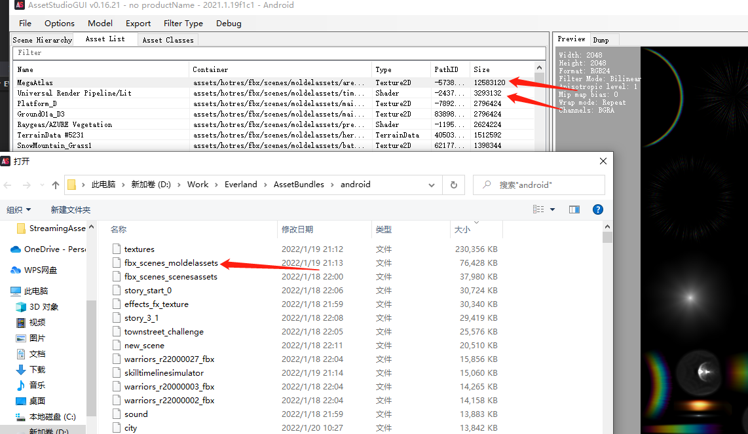Open the Filter Type menu
Image resolution: width=748 pixels, height=434 pixels.
point(183,23)
